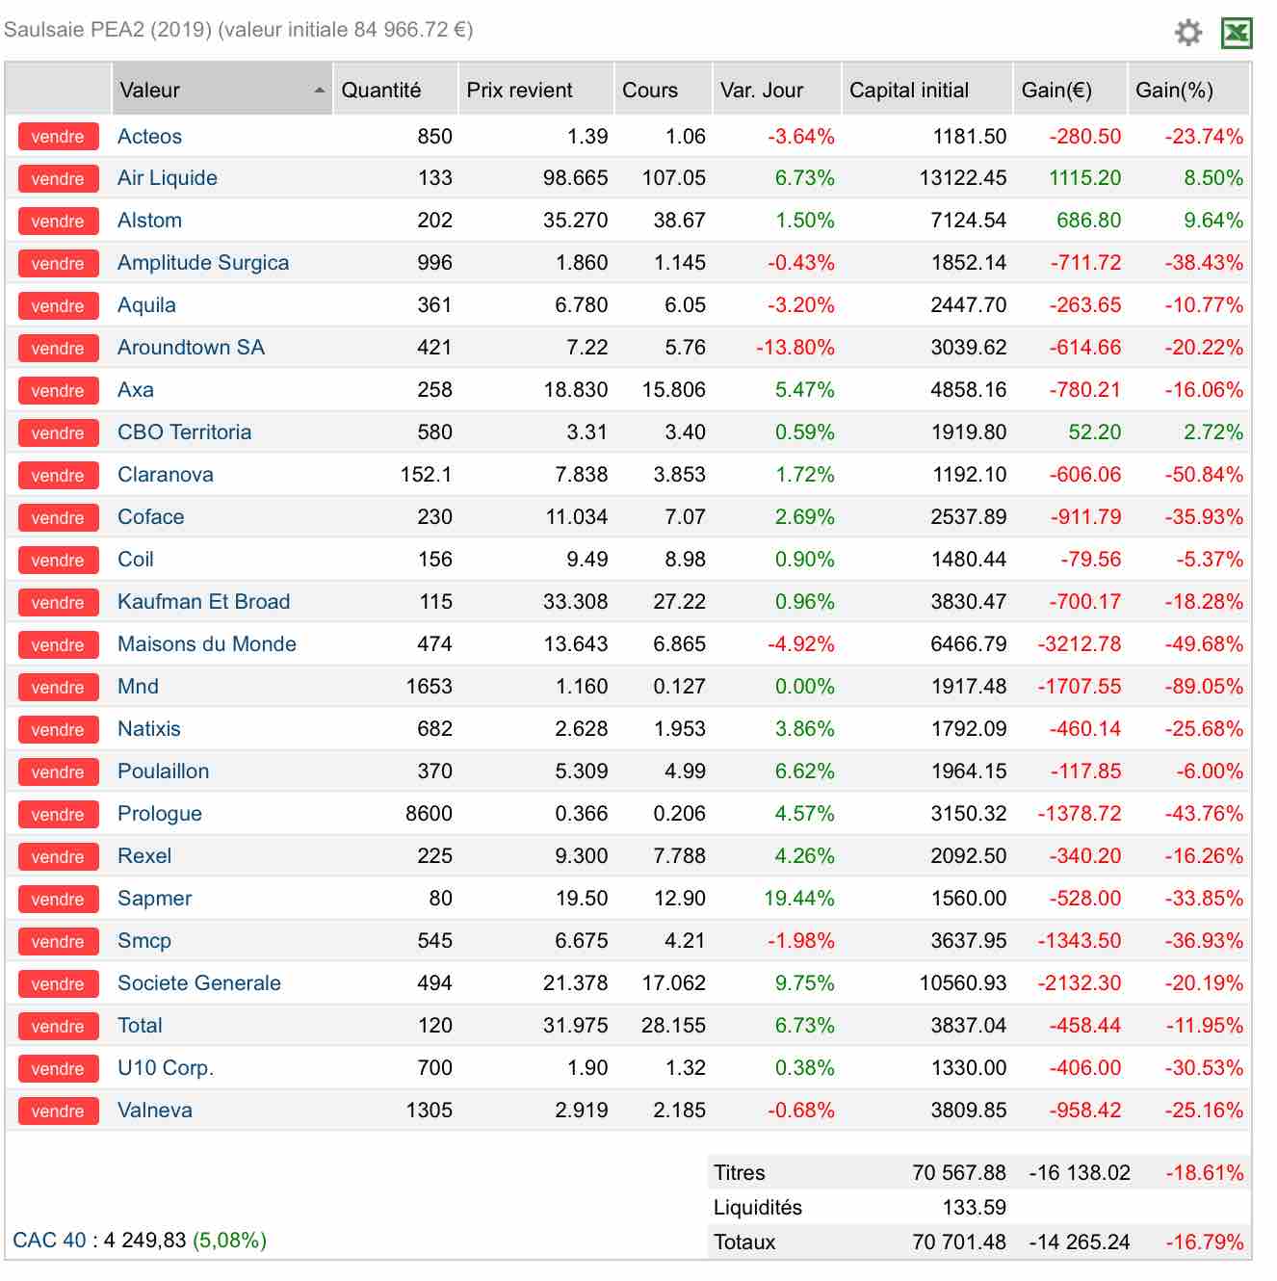Open the Coil stock link
This screenshot has width=1277, height=1281.
coord(136,560)
